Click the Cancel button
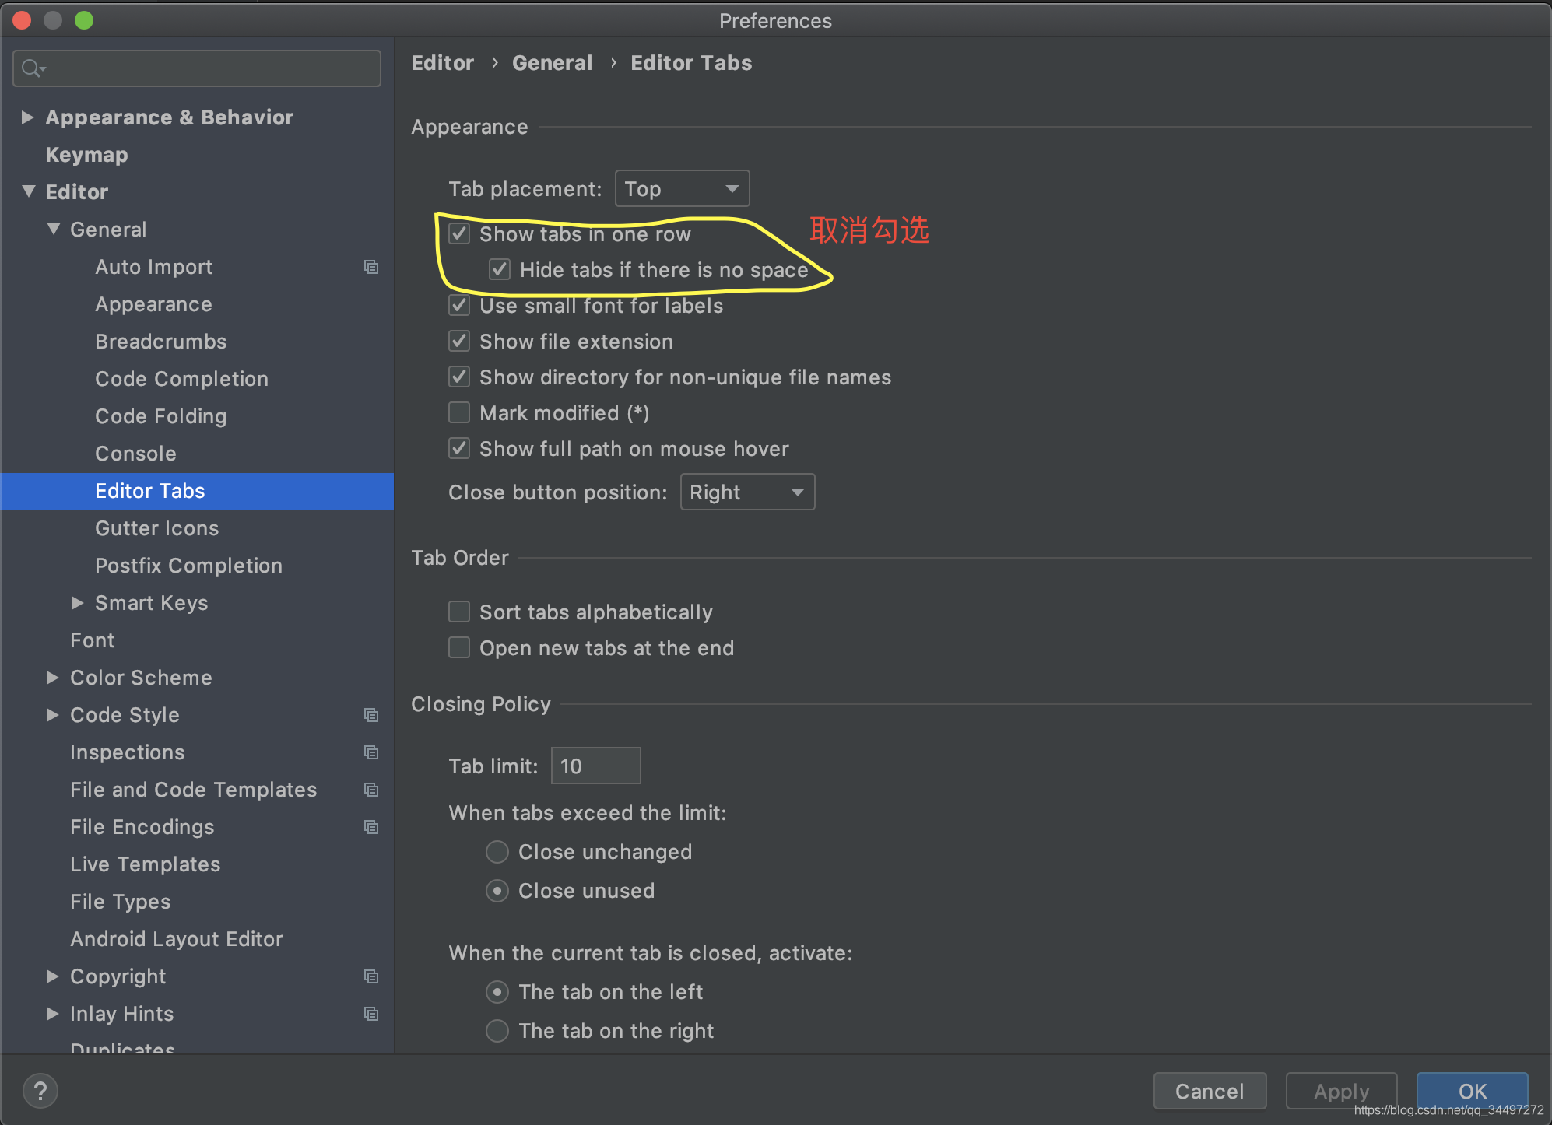Viewport: 1552px width, 1125px height. 1209,1091
